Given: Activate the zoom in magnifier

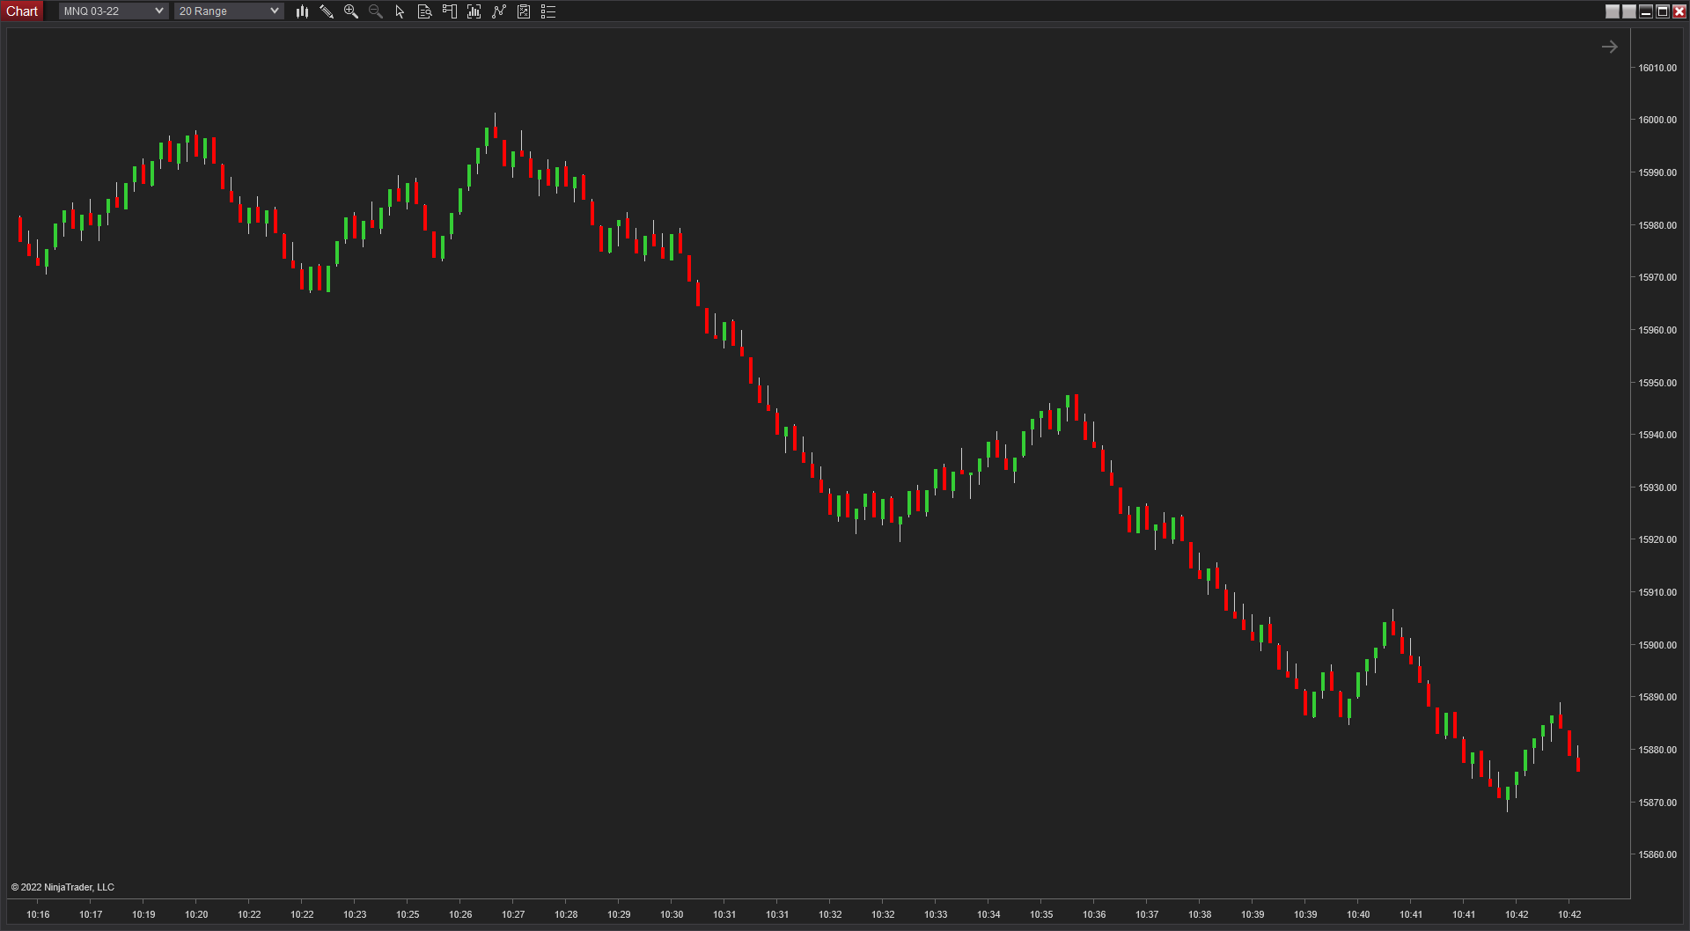Looking at the screenshot, I should pyautogui.click(x=351, y=11).
